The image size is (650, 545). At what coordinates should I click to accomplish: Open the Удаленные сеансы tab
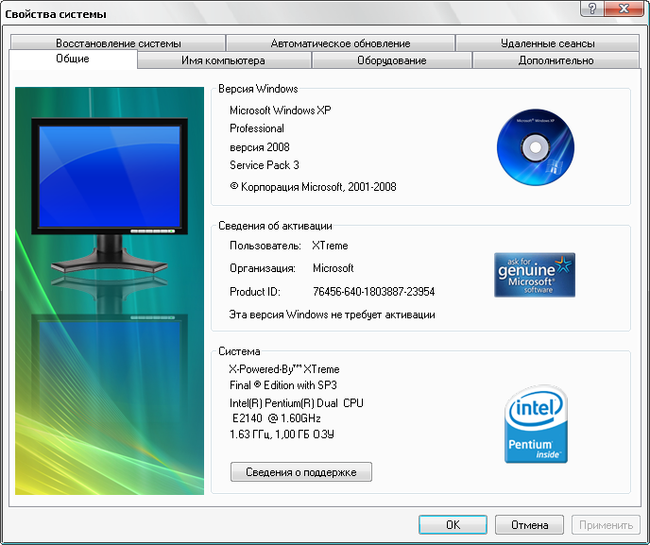547,43
